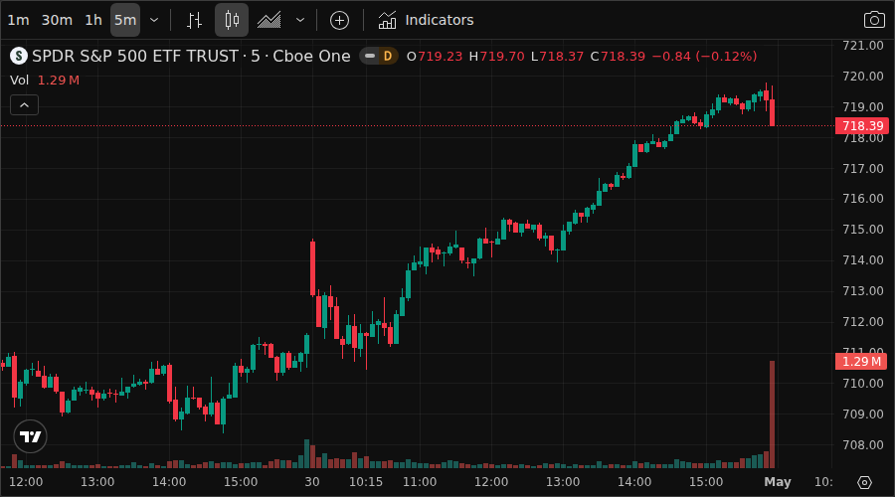This screenshot has height=497, width=895.
Task: Click the 1.29 M volume axis label
Action: [x=862, y=361]
